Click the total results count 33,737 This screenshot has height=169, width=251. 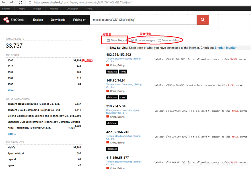click(x=14, y=46)
